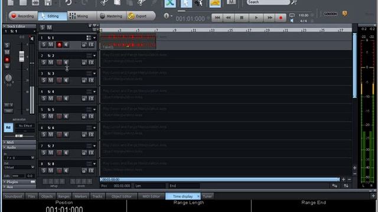Screen dimensions: 378x212
Task: Open the Soundpool tab
Action: tap(14, 196)
